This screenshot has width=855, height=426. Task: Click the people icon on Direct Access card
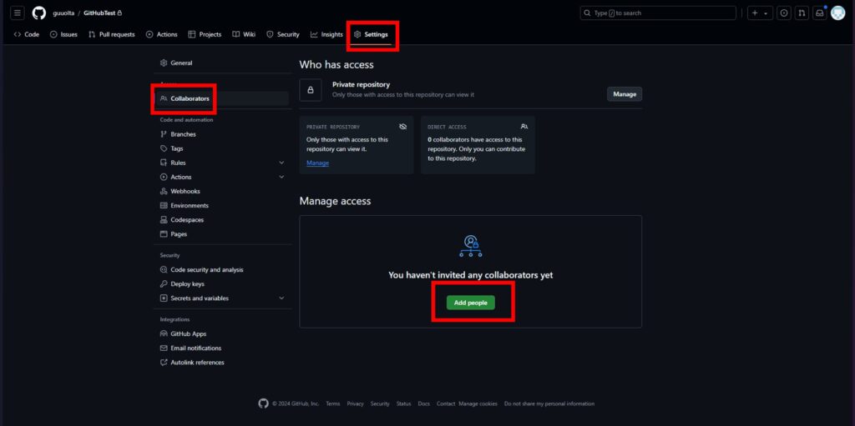tap(524, 127)
